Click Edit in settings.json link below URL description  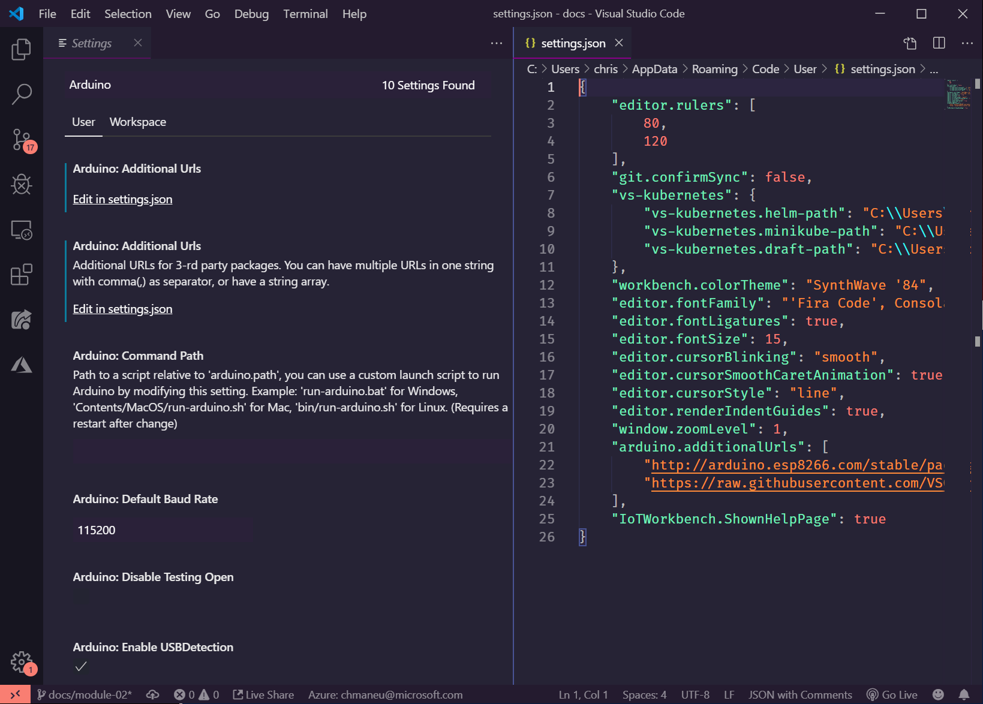[x=122, y=309]
